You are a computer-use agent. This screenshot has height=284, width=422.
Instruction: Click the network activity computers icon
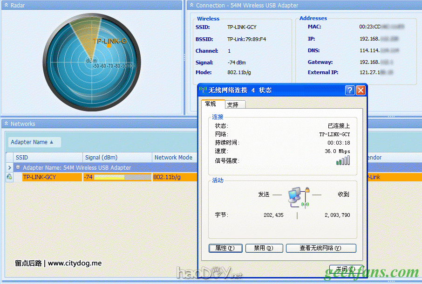296,196
